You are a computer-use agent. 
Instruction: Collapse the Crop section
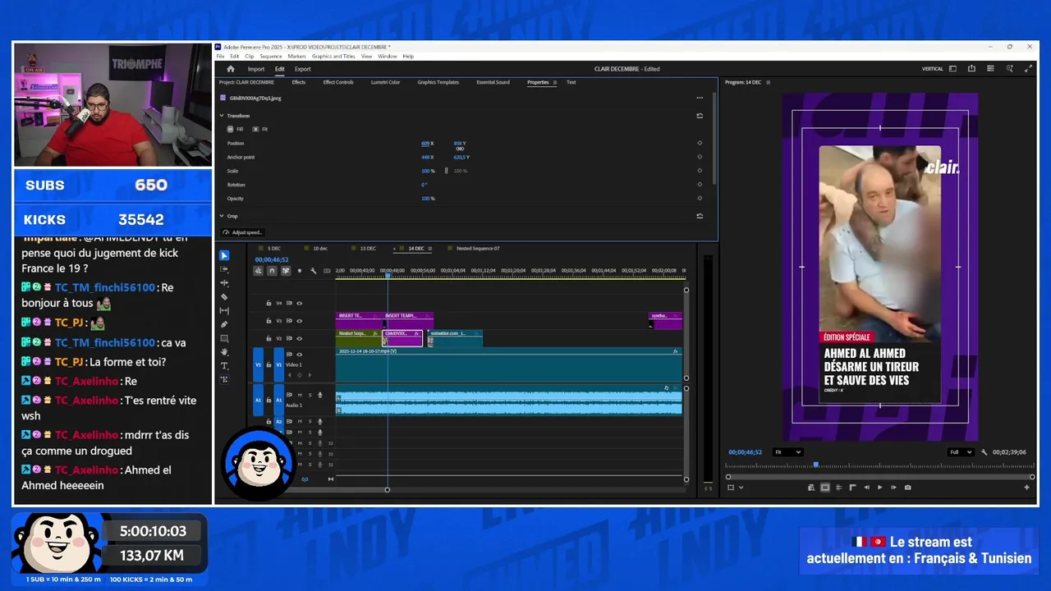[x=222, y=216]
